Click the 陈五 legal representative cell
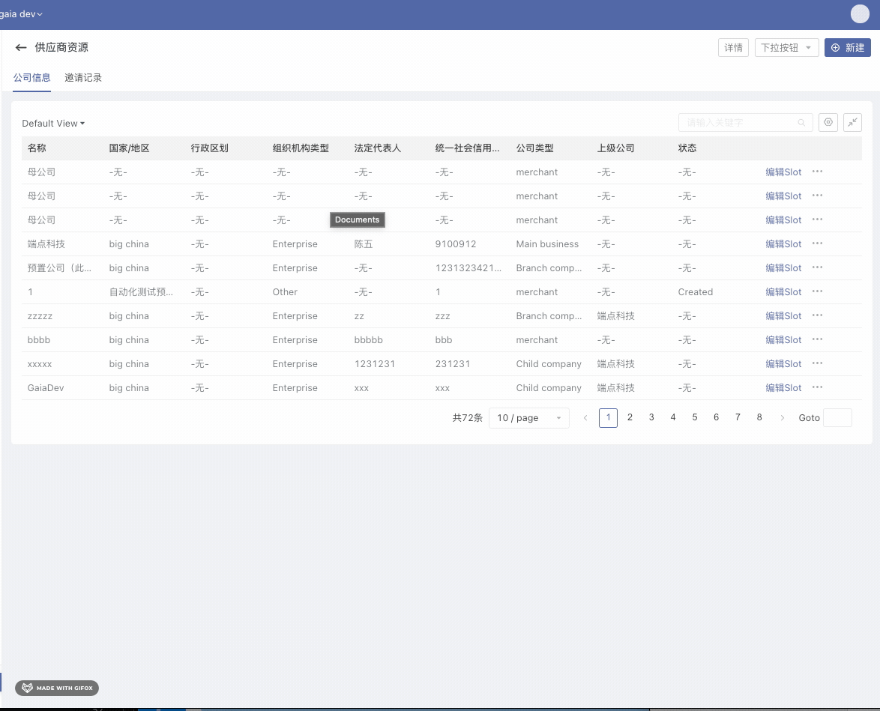This screenshot has height=711, width=880. (x=364, y=244)
